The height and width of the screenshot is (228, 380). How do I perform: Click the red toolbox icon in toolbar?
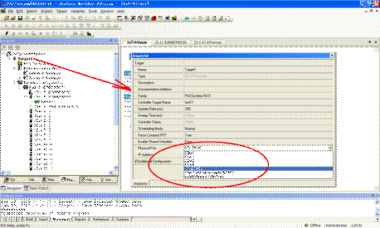[154, 18]
